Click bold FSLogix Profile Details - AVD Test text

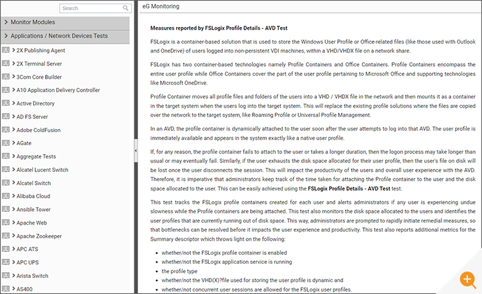tap(349, 189)
